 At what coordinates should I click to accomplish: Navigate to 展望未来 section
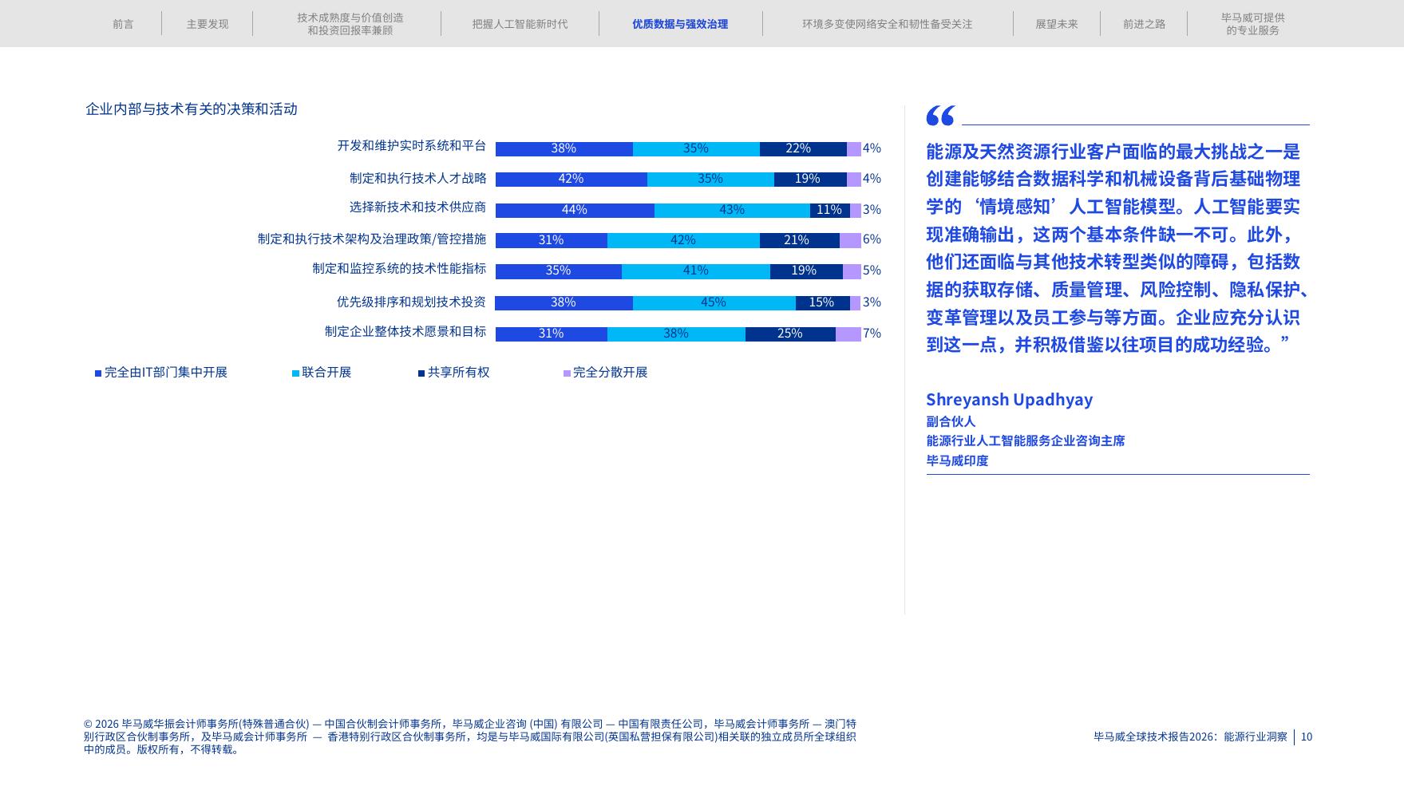(x=1055, y=23)
